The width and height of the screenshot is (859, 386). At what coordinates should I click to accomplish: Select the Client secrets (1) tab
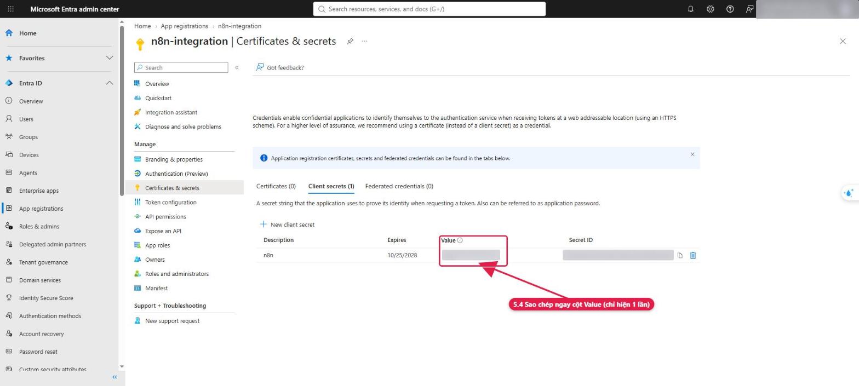click(x=331, y=186)
